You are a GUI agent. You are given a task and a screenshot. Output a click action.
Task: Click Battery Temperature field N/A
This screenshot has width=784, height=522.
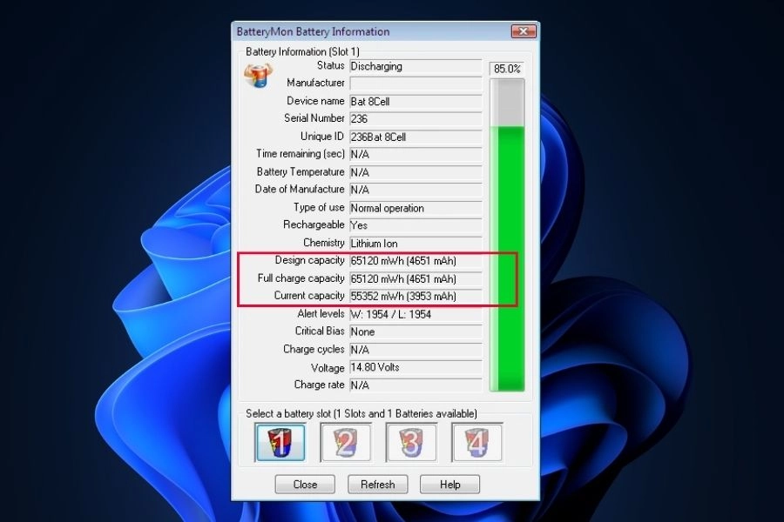[416, 172]
